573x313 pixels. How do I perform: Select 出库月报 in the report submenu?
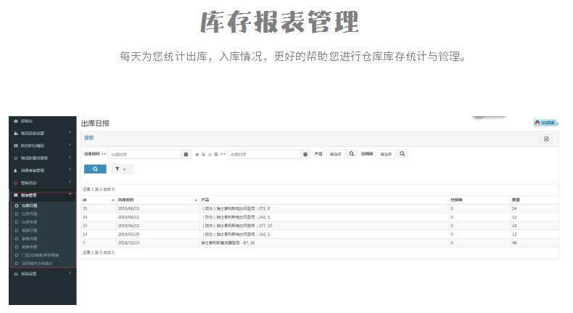coord(29,214)
